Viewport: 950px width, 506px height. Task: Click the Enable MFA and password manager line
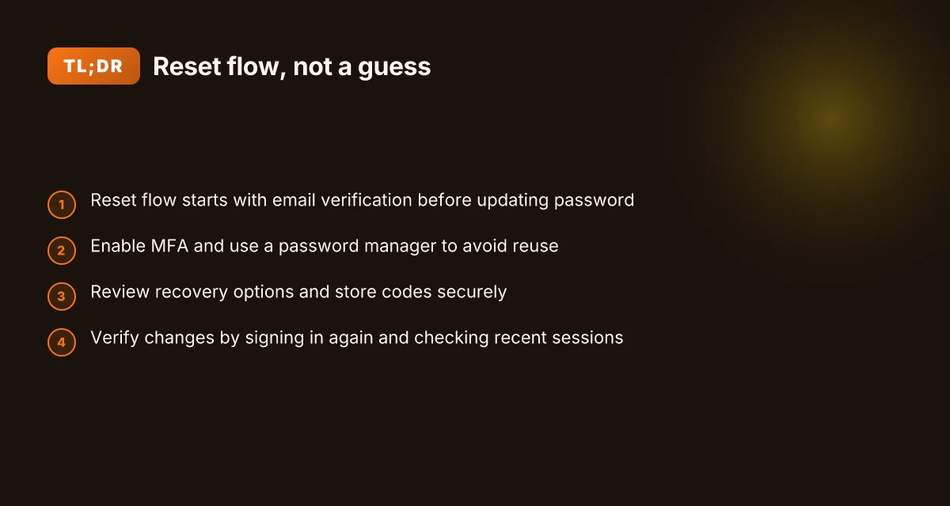pos(325,246)
